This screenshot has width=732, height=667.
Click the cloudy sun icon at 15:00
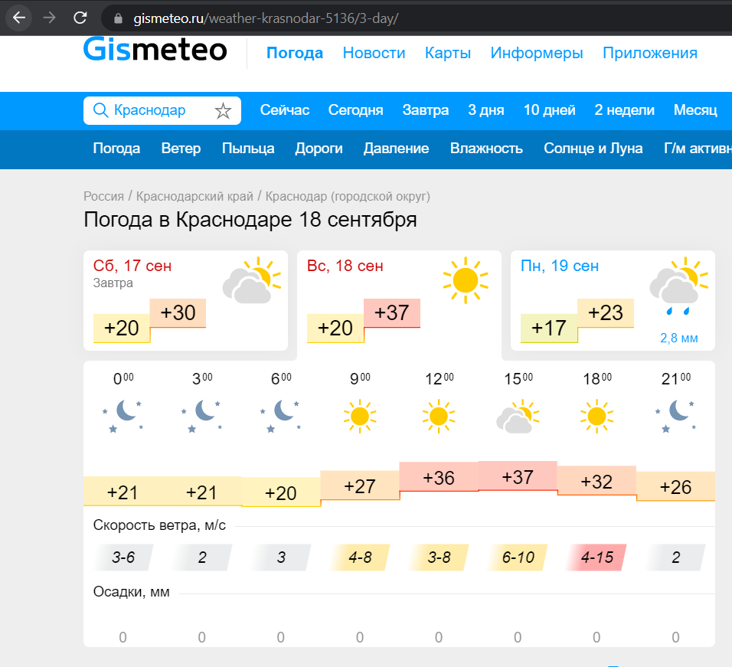point(517,417)
